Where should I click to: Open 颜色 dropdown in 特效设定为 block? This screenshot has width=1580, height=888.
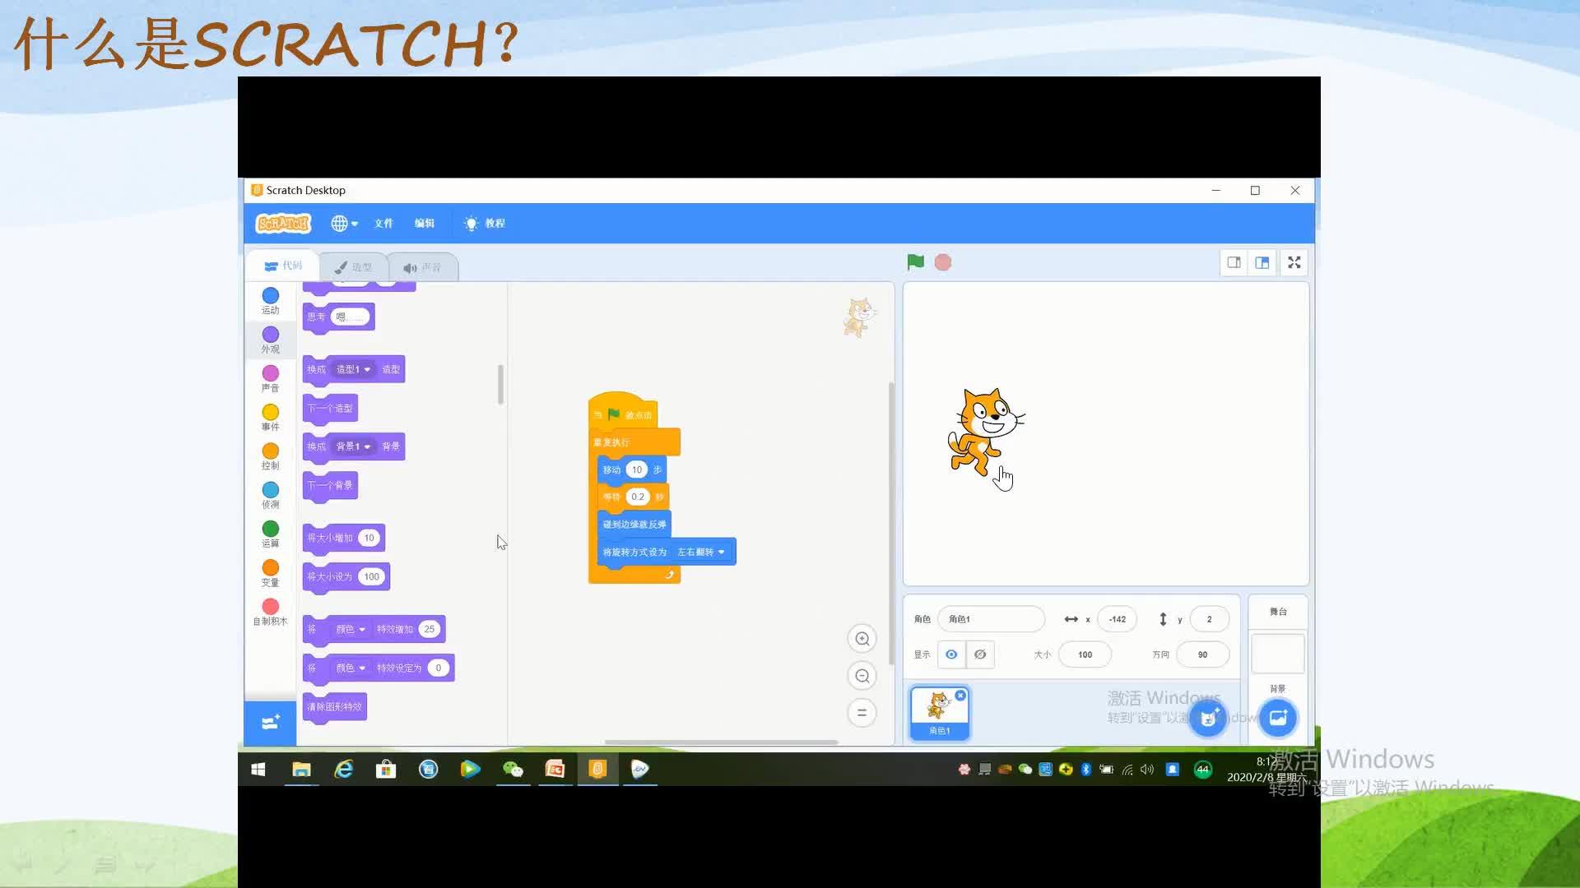click(x=350, y=668)
